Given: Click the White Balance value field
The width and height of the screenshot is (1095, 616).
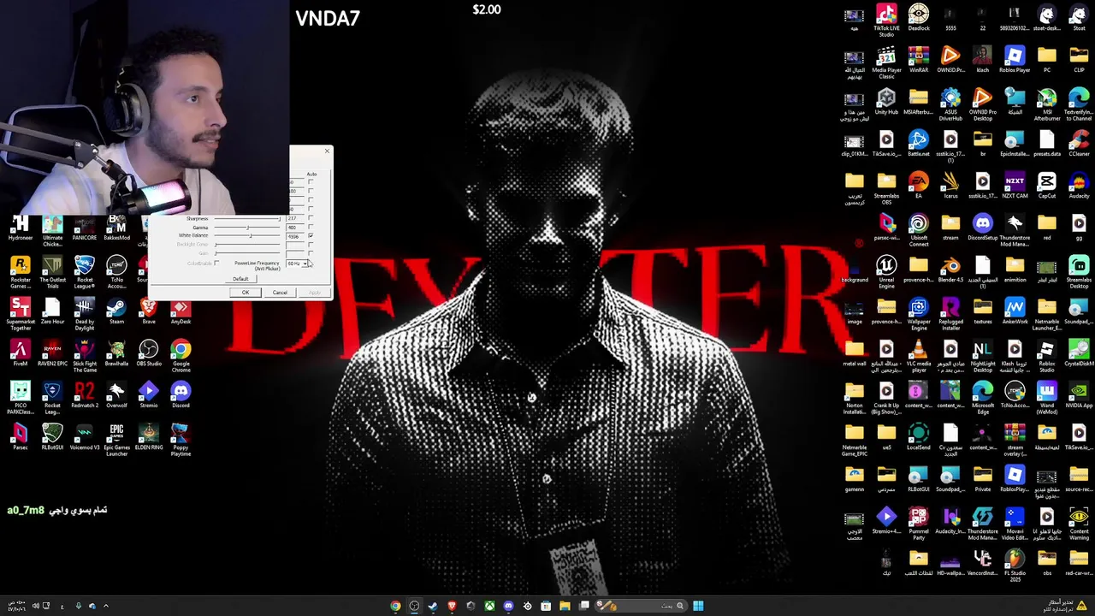Looking at the screenshot, I should click(x=294, y=235).
